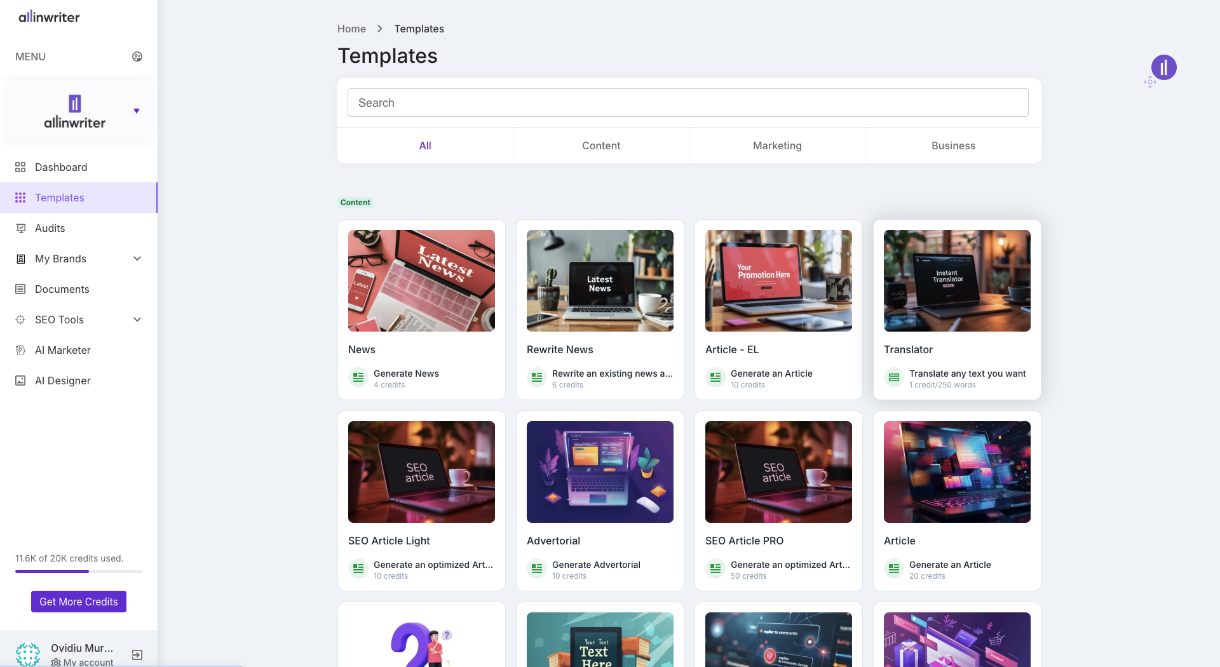This screenshot has height=667, width=1220.
Task: Click the logout arrow icon near Ovidiu
Action: (x=137, y=655)
